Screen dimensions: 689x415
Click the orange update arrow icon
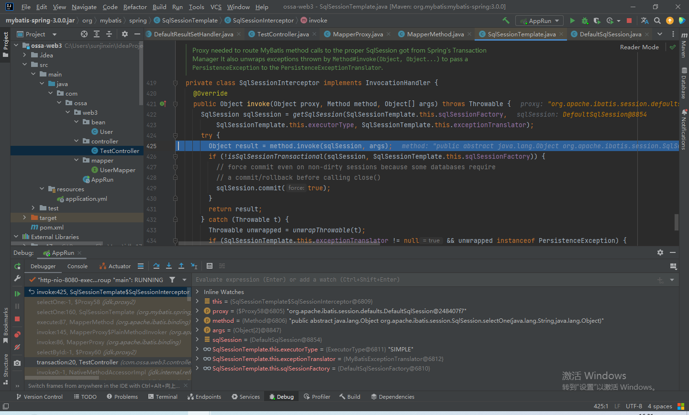click(x=670, y=21)
